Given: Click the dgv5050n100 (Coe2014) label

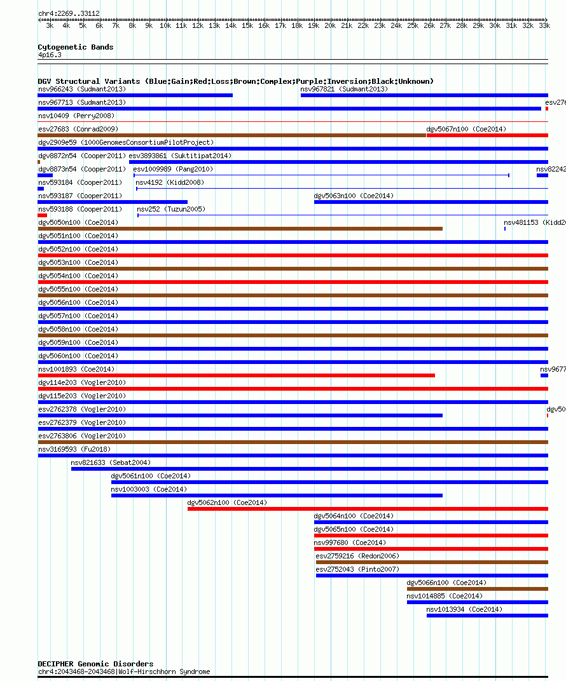Looking at the screenshot, I should [x=78, y=222].
